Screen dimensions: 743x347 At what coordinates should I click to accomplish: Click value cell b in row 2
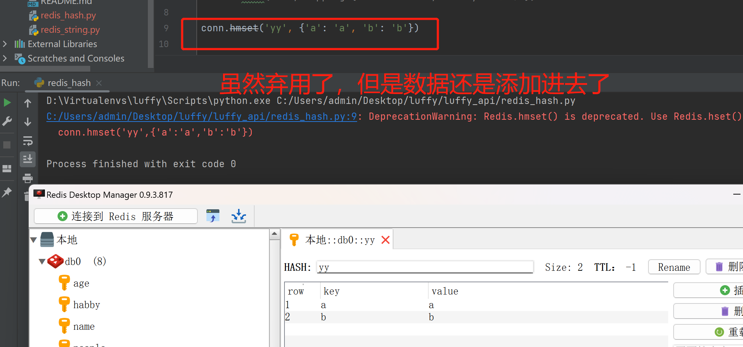pyautogui.click(x=431, y=317)
